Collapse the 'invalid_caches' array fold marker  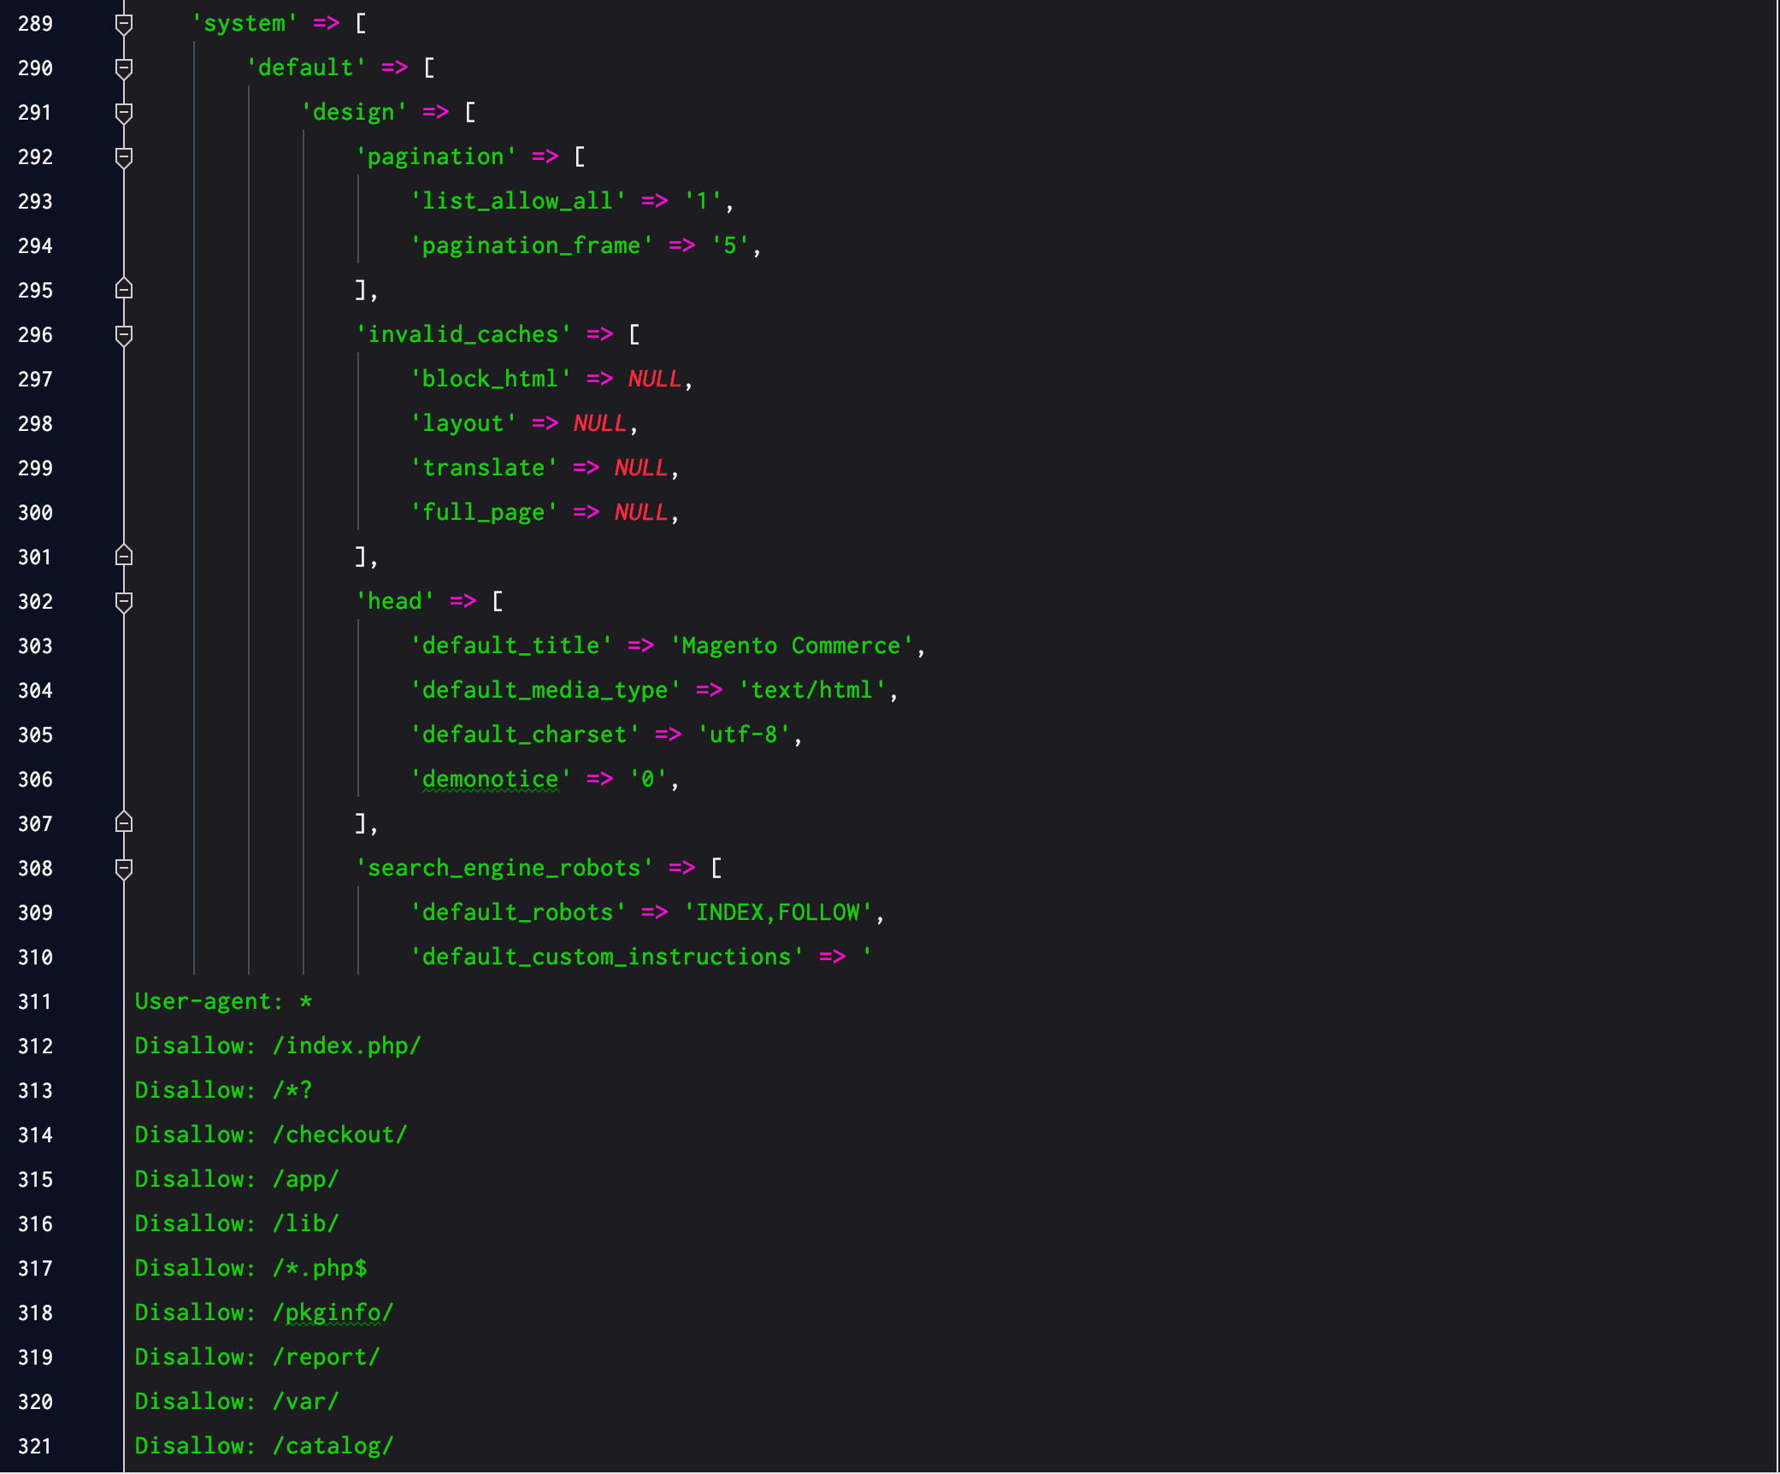click(124, 335)
